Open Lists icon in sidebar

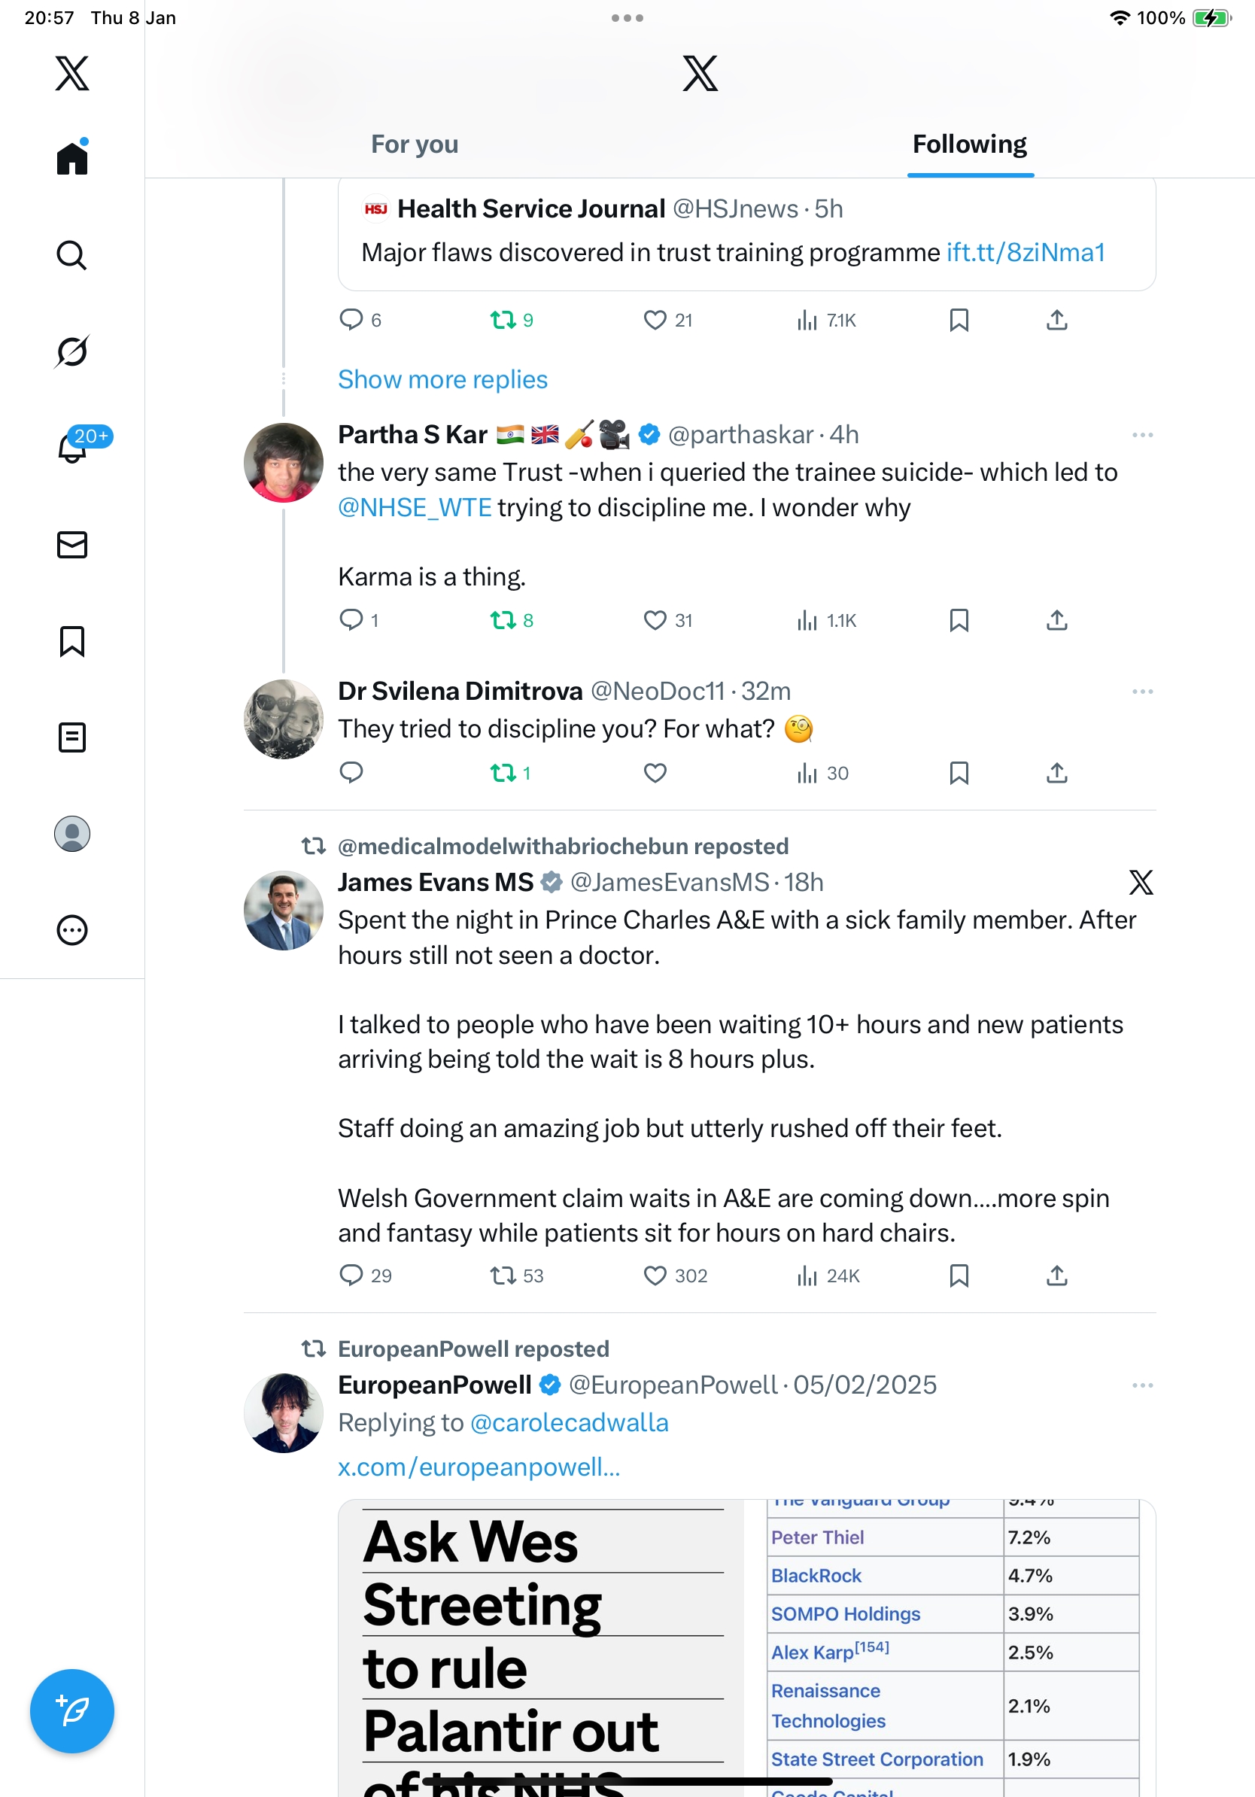point(71,737)
